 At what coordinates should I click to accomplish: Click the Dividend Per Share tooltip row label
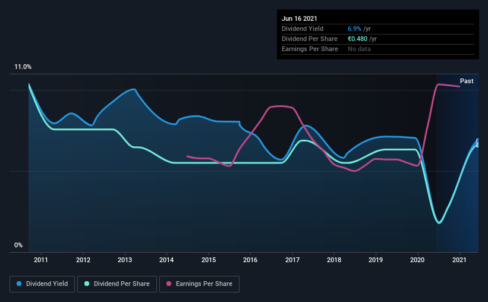(310, 39)
